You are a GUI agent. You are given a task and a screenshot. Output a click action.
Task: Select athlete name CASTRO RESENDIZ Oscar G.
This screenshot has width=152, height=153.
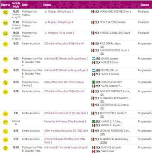[x=115, y=50]
